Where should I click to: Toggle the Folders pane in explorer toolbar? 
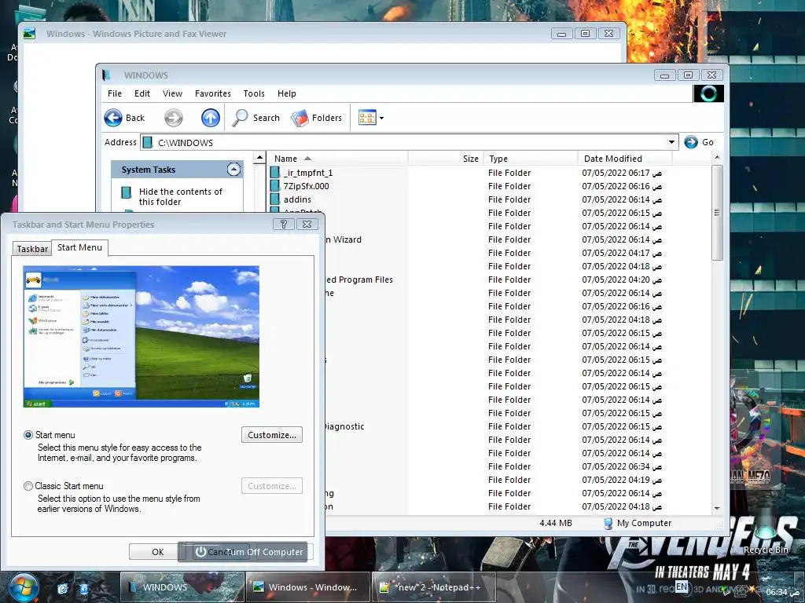pos(316,118)
